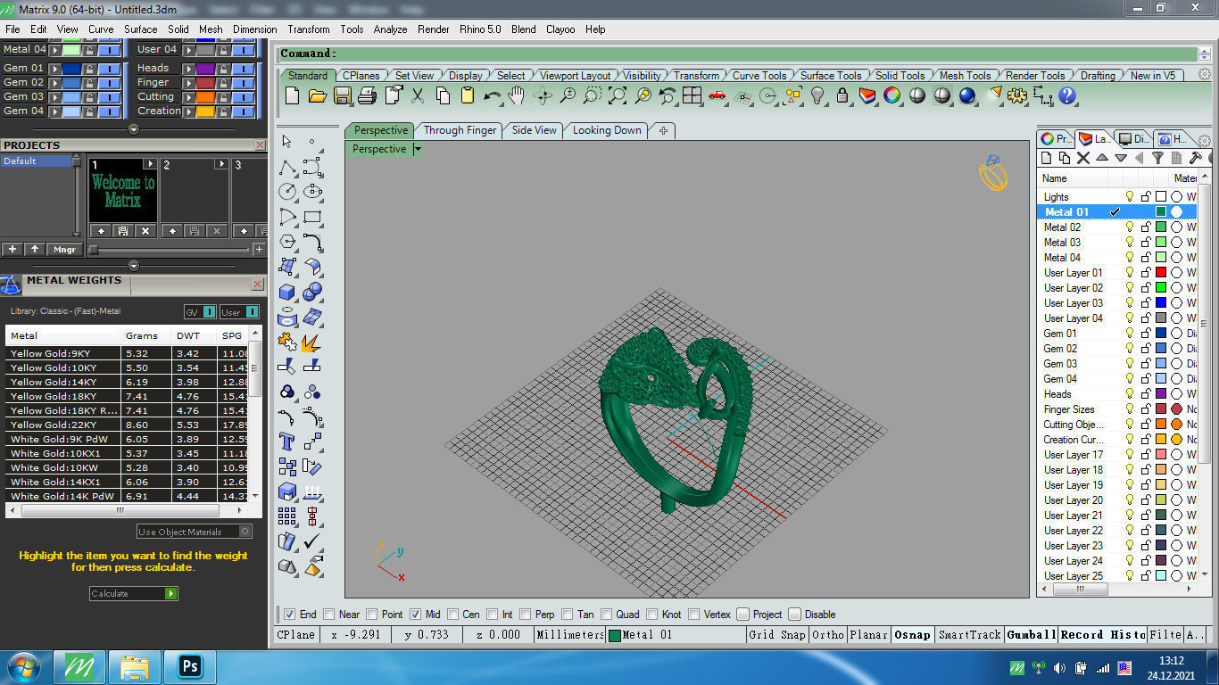Viewport: 1219px width, 685px height.
Task: Click the Explode tool icon
Action: pos(312,342)
